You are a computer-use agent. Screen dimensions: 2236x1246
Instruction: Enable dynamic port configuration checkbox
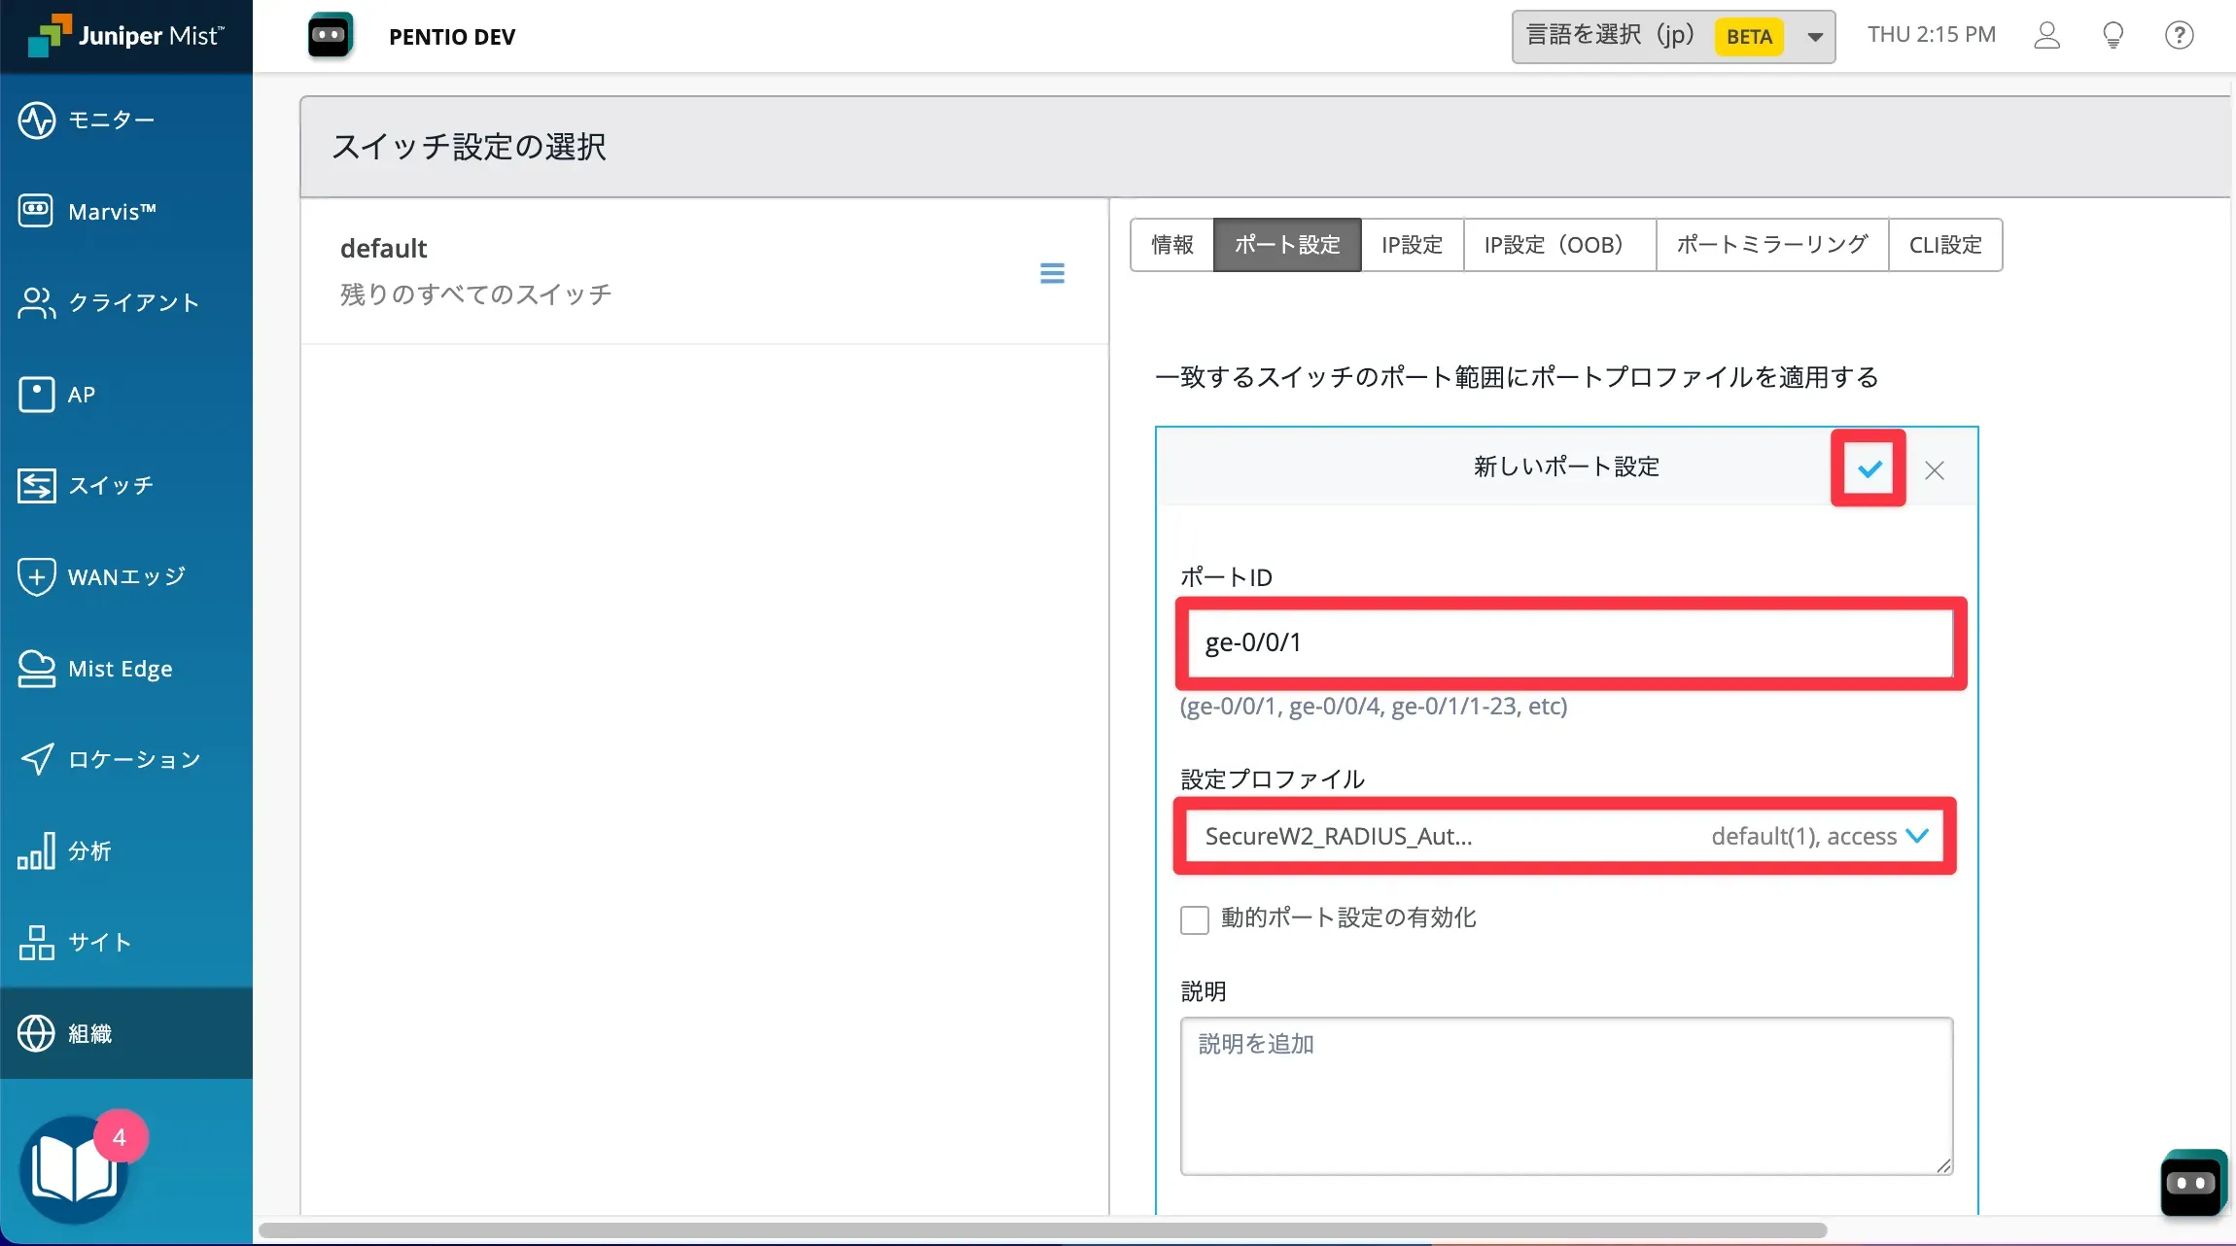[1194, 918]
